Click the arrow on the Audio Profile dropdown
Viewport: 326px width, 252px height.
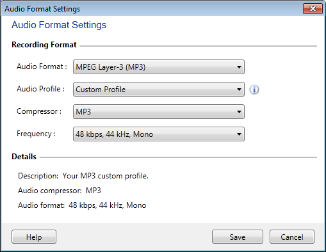(x=239, y=90)
